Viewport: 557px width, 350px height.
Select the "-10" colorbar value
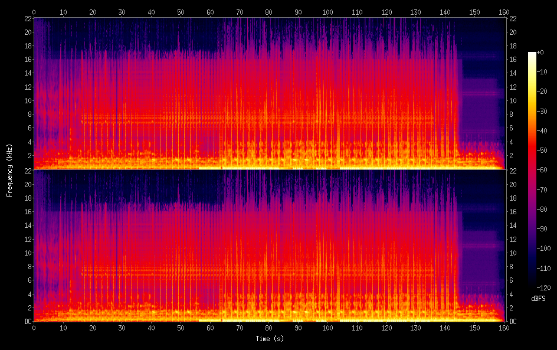click(542, 72)
